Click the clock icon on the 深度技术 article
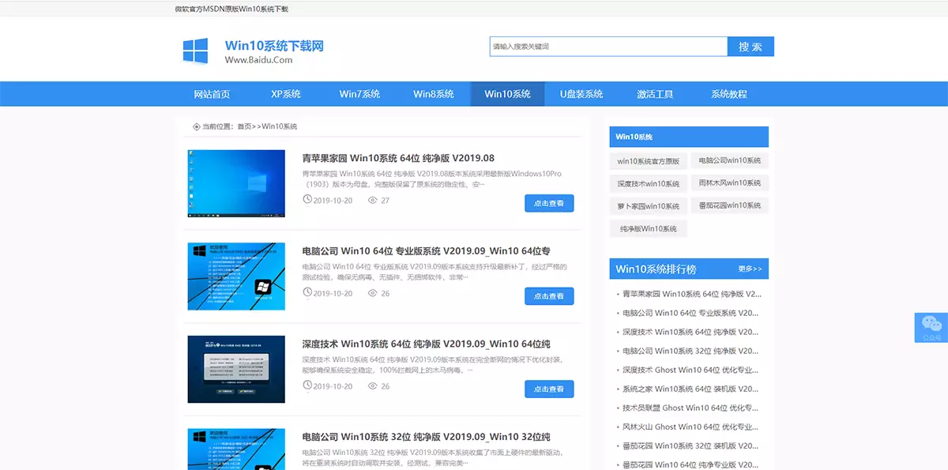 coord(307,385)
